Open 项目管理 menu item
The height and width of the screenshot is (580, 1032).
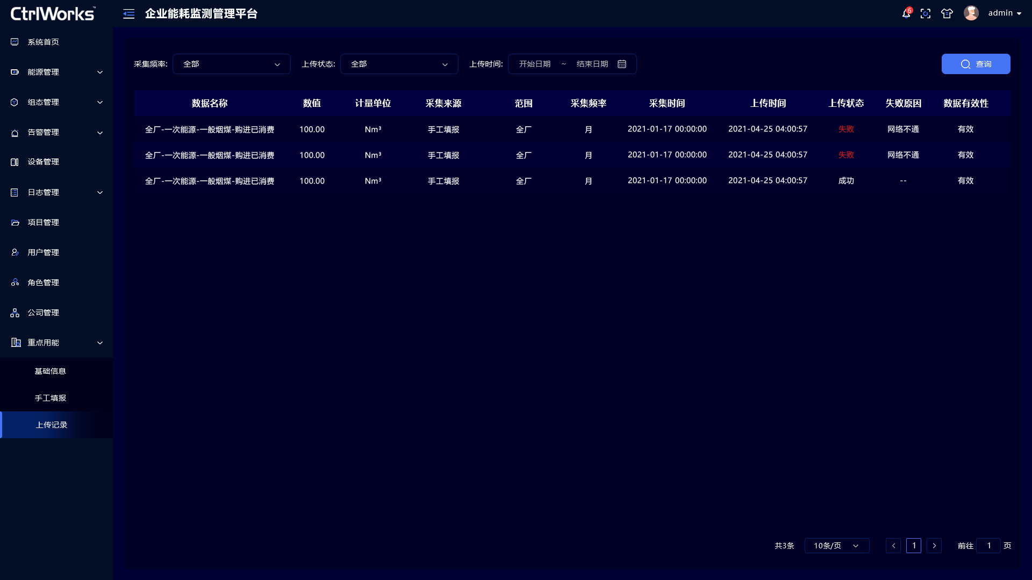tap(56, 222)
